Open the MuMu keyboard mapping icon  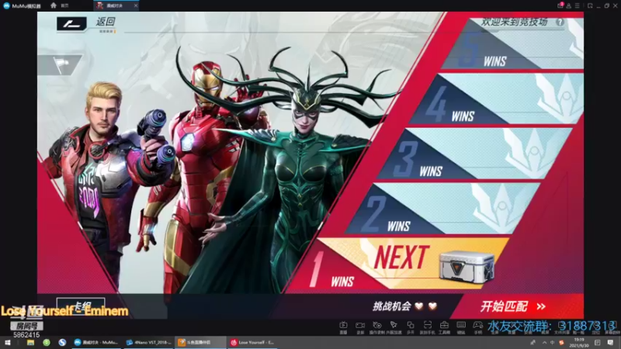[x=461, y=327]
